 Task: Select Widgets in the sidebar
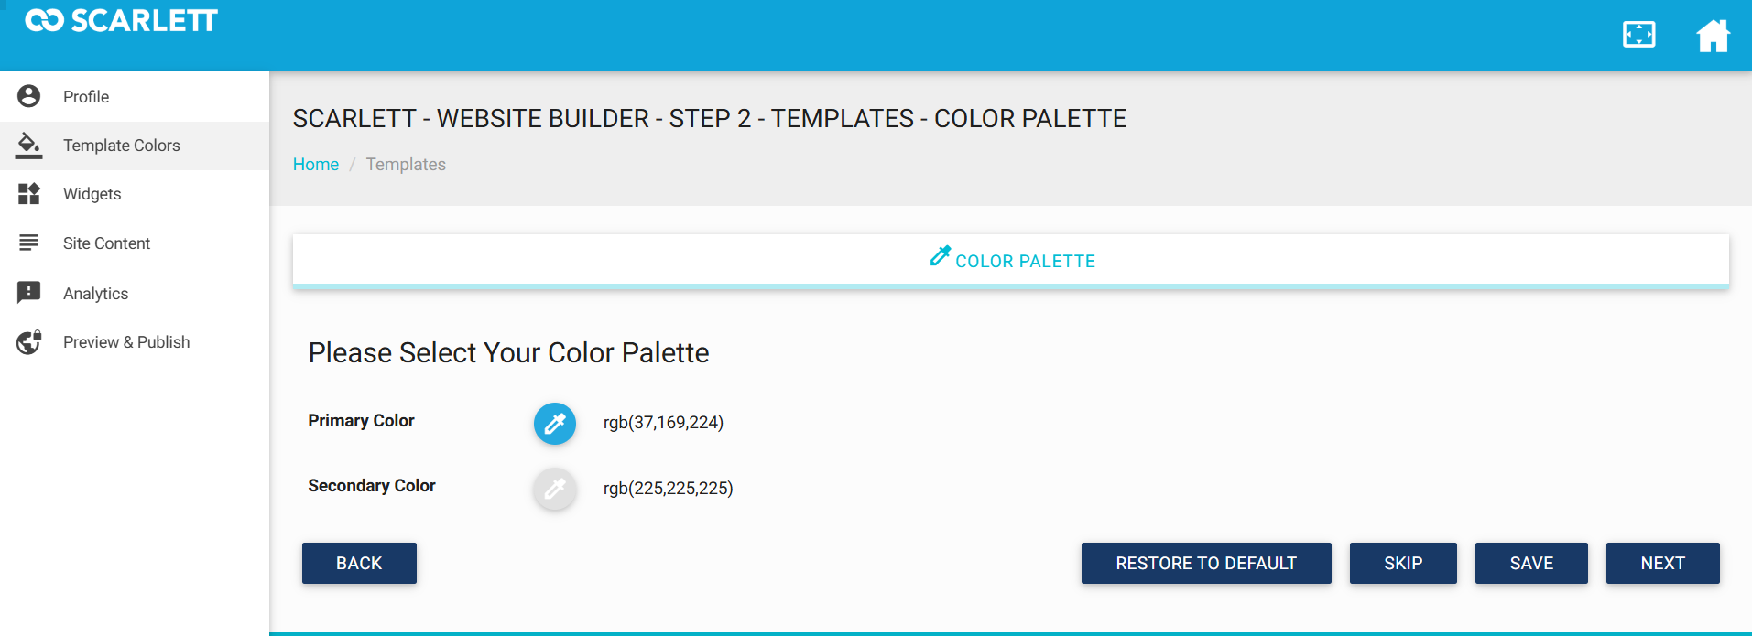pos(92,194)
